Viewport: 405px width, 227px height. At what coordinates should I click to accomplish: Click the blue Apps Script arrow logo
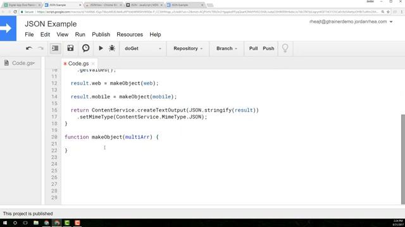click(x=8, y=28)
